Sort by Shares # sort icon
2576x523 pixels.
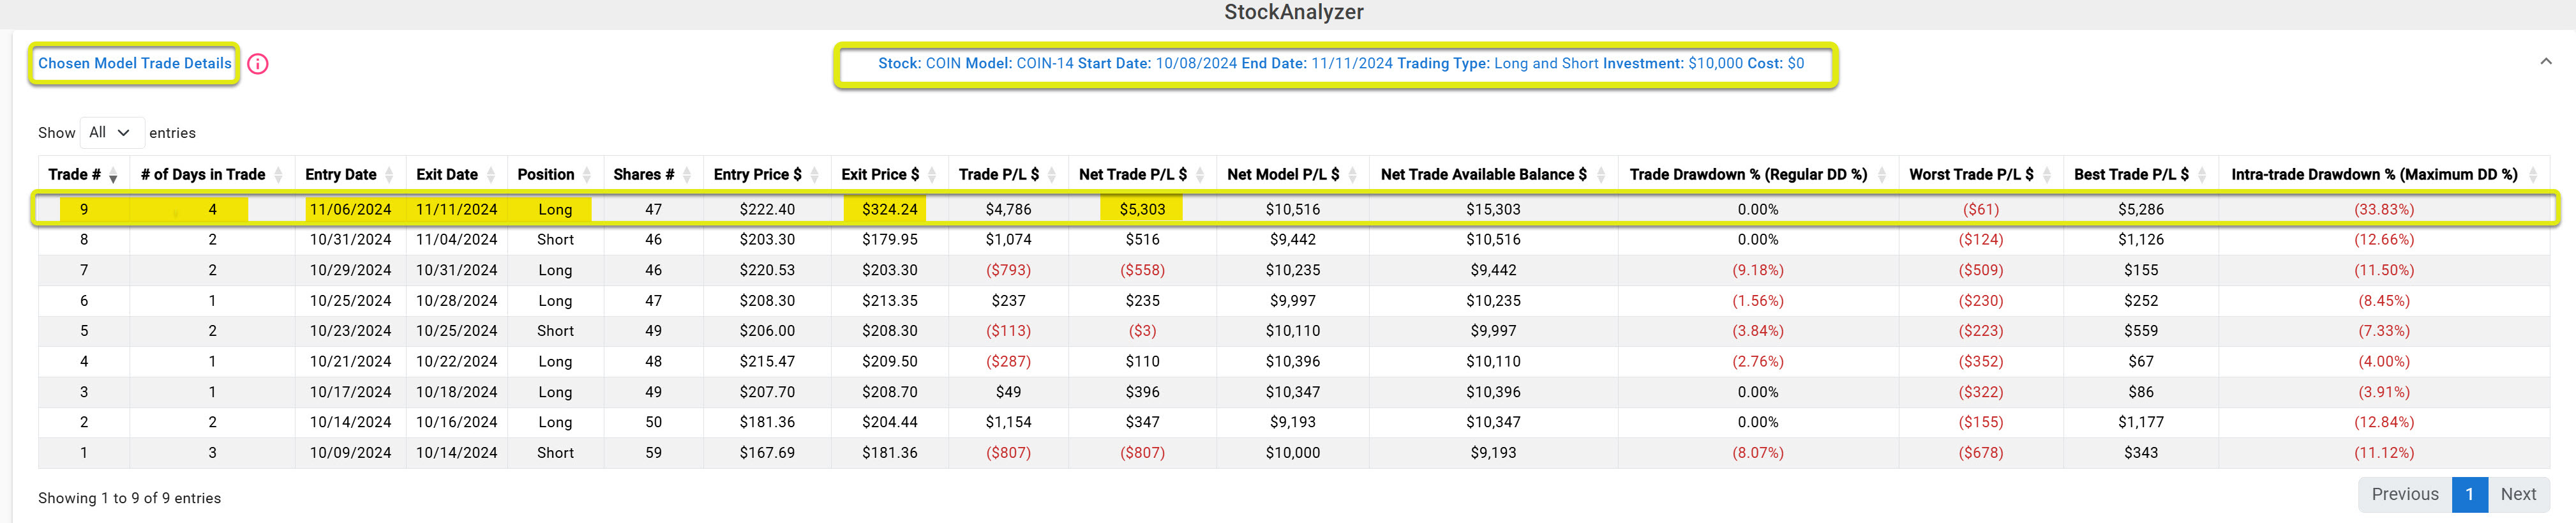(x=687, y=175)
